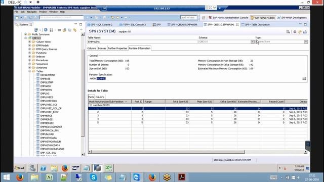The image size is (324, 182).
Task: Switch to SAP HANA Modeler perspective
Action: pos(263,18)
